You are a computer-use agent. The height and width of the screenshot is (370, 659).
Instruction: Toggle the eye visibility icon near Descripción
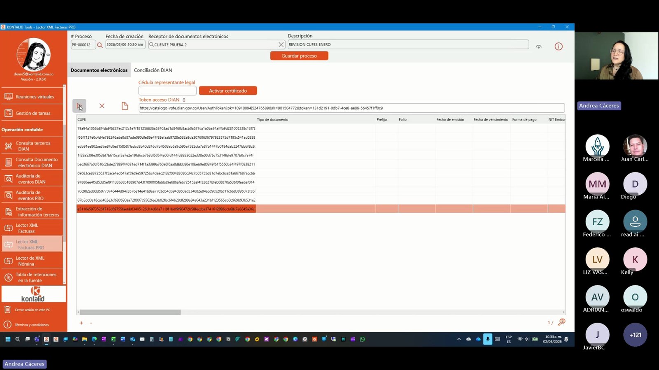point(538,47)
